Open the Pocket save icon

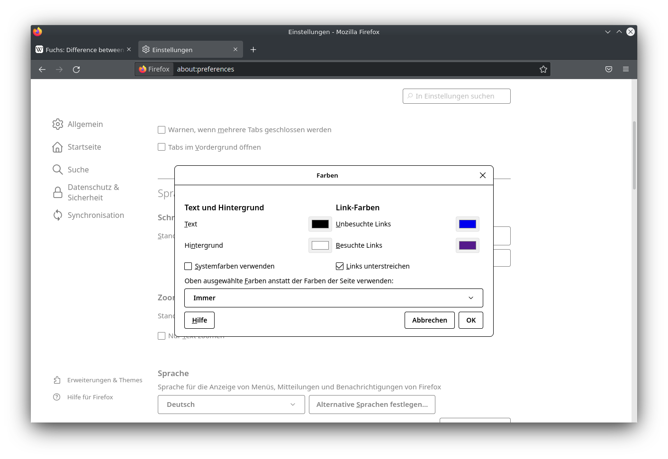coord(608,70)
